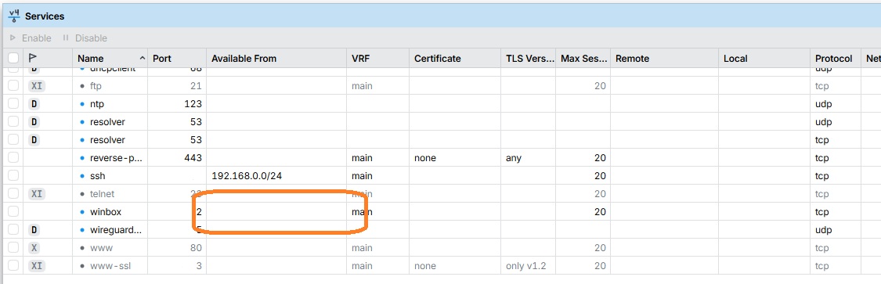Click the TLS Version column header
Image resolution: width=881 pixels, height=284 pixels.
coord(528,59)
